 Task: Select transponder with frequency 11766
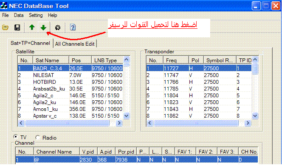click(x=199, y=82)
